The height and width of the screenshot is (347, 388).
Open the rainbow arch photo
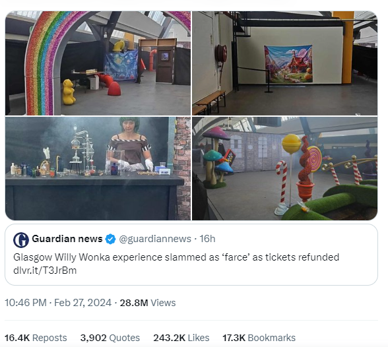pyautogui.click(x=98, y=63)
